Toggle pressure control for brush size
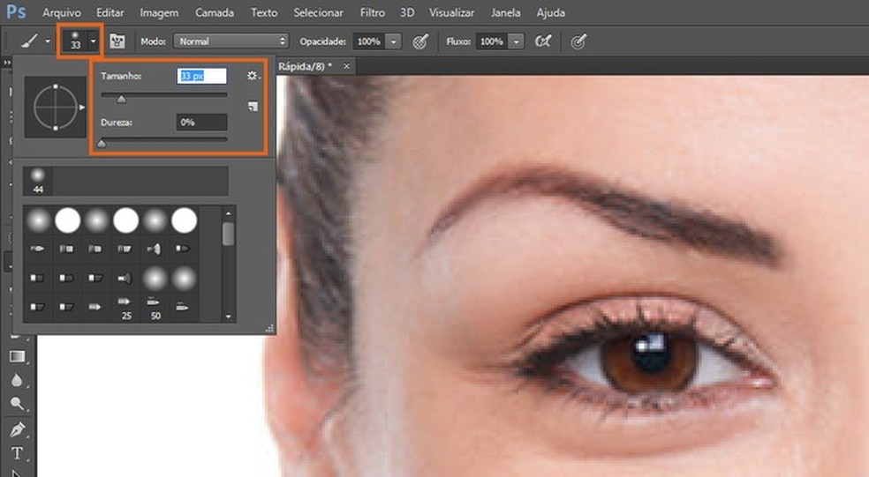The height and width of the screenshot is (477, 869). tap(578, 41)
